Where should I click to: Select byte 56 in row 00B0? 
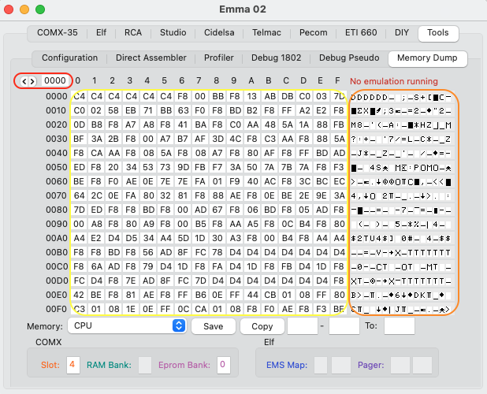(148, 252)
